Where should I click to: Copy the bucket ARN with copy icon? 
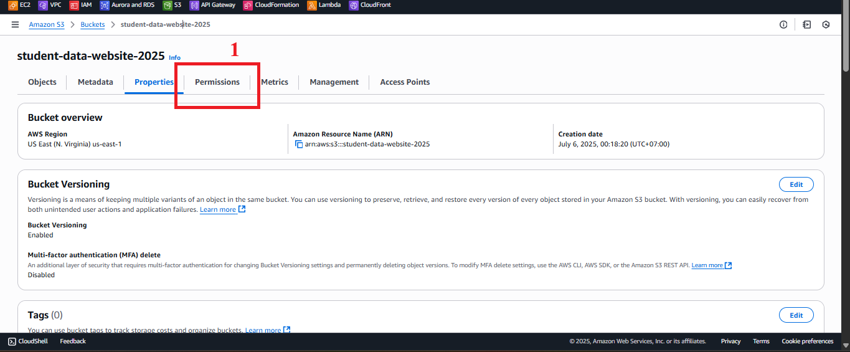[299, 144]
